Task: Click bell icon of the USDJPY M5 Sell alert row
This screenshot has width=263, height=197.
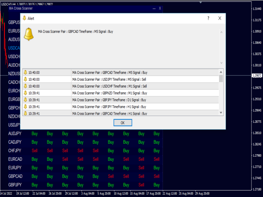Action: 25,79
